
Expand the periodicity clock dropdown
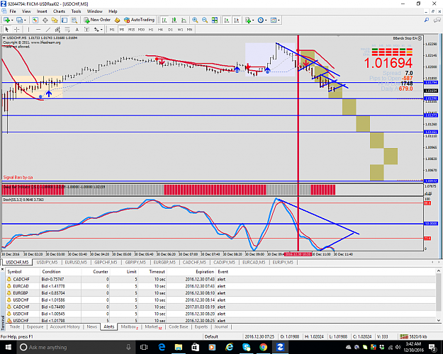click(x=266, y=20)
